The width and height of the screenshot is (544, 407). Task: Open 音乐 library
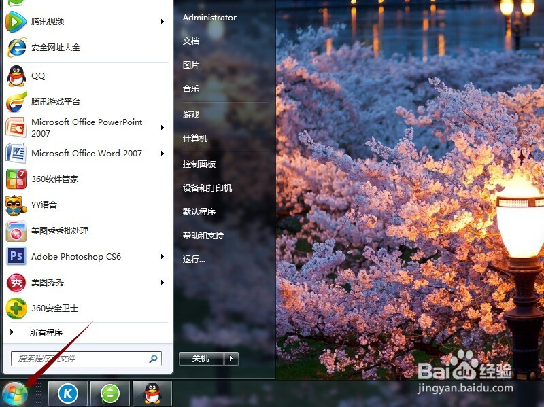click(x=191, y=89)
